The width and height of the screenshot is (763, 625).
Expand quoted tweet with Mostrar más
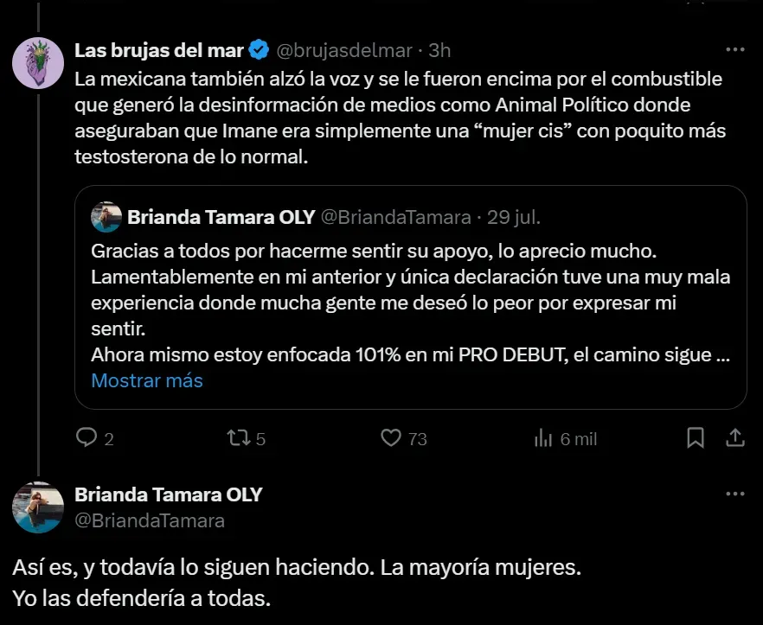coord(147,380)
